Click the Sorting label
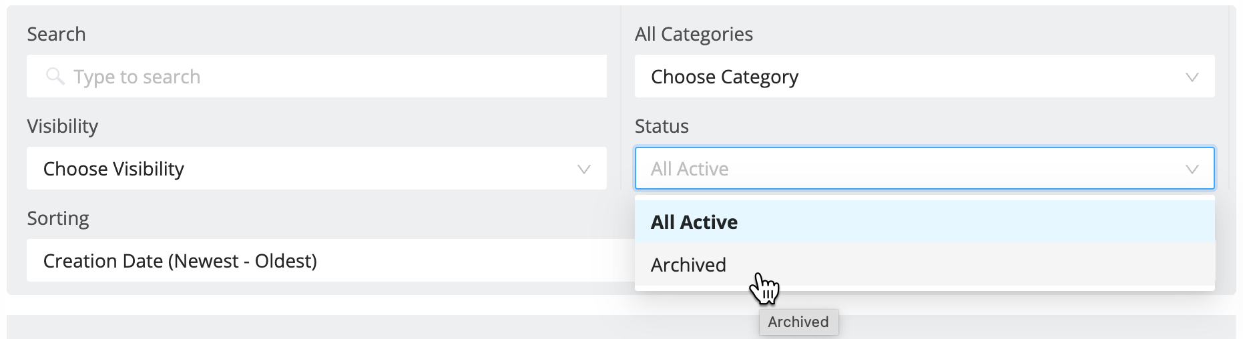1243x339 pixels. tap(58, 218)
